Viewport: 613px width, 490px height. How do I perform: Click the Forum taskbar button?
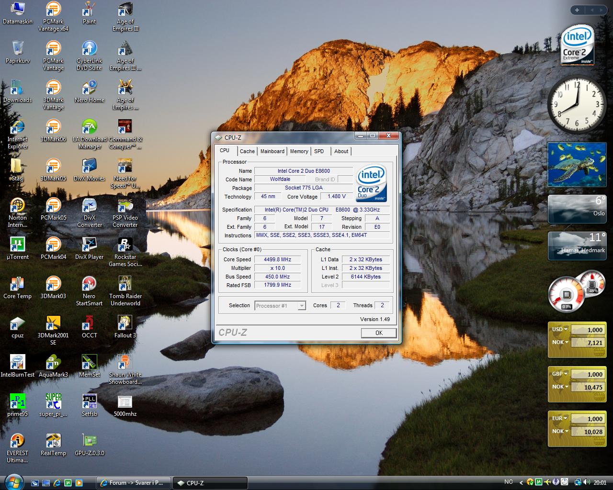pos(133,483)
